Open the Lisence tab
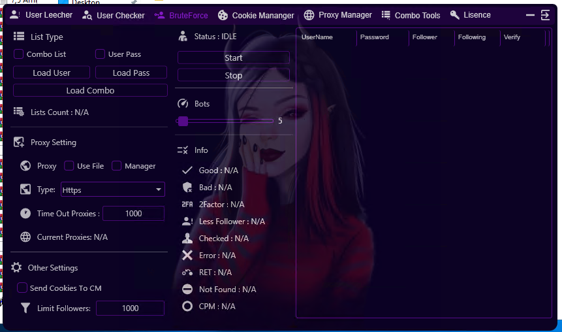 pyautogui.click(x=470, y=15)
